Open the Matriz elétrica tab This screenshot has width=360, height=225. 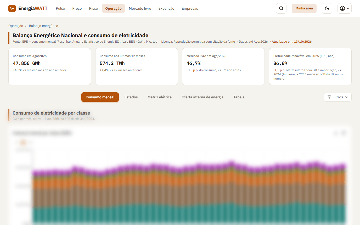[160, 97]
